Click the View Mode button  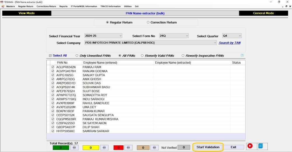(27, 13)
